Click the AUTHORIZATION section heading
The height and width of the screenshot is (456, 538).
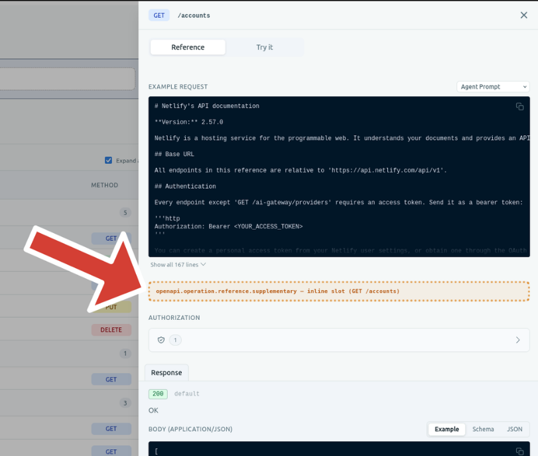click(x=174, y=318)
